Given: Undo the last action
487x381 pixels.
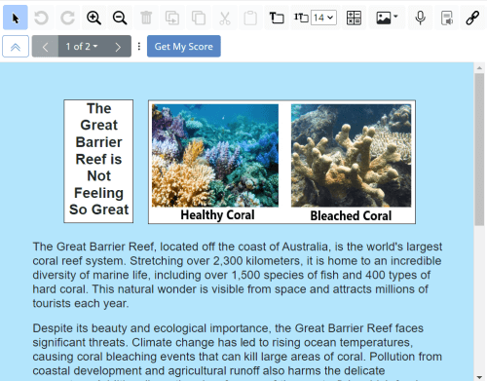Looking at the screenshot, I should (x=41, y=18).
